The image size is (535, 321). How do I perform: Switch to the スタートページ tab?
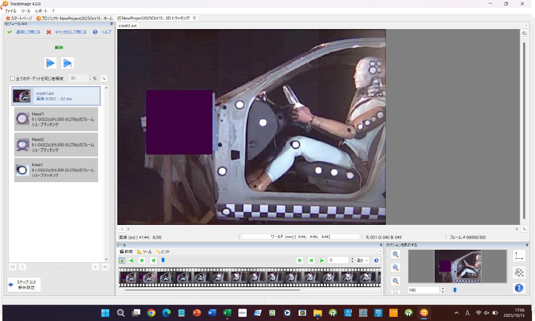click(x=18, y=18)
